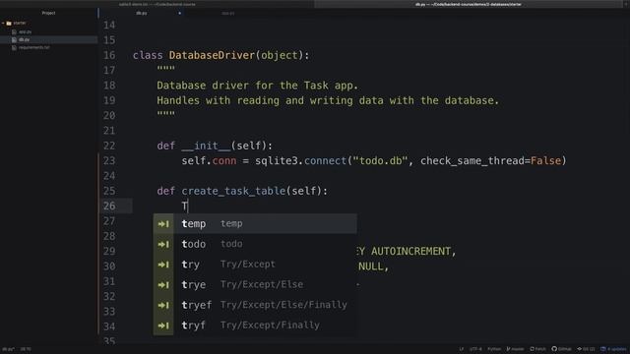Click the AUTOINCREMENT text

pyautogui.click(x=410, y=252)
